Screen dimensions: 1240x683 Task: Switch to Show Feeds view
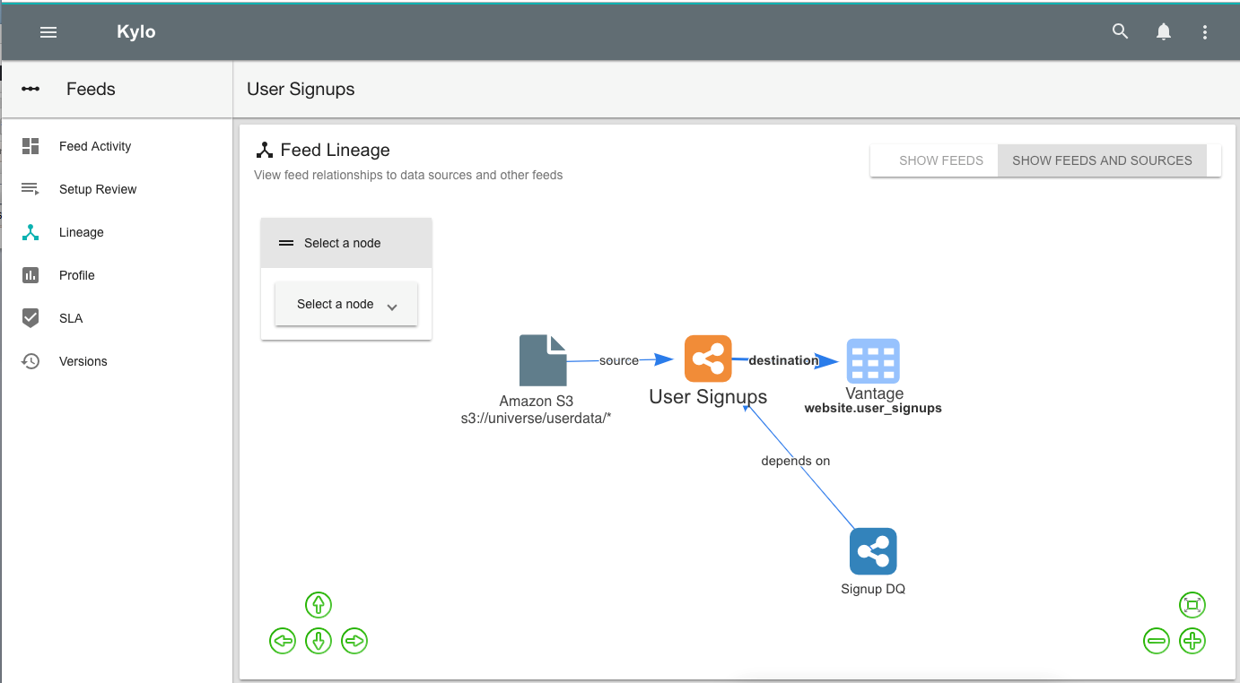coord(940,160)
